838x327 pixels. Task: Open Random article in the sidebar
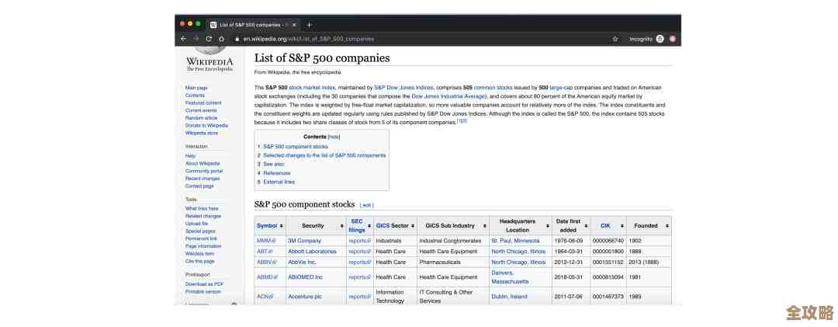pos(201,118)
